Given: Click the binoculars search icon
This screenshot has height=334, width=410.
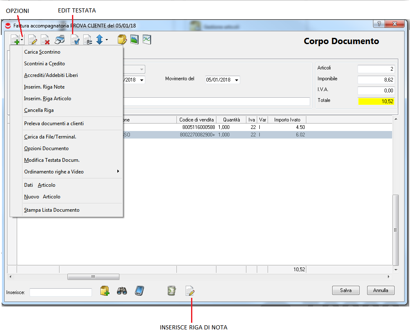Looking at the screenshot, I should pos(122,291).
